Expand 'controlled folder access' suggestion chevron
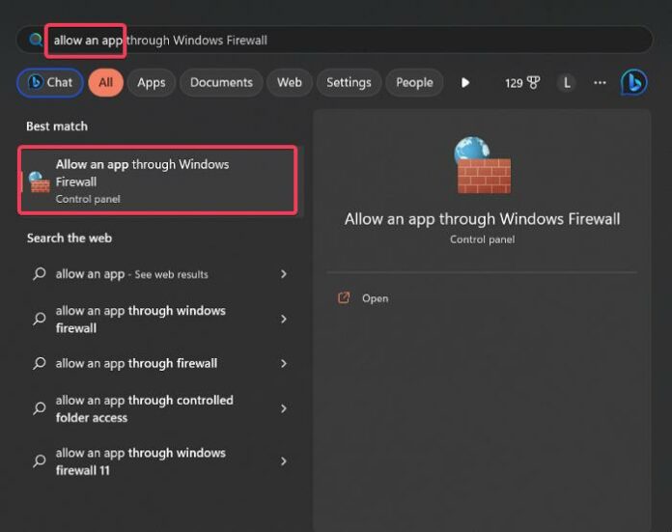 (x=283, y=409)
